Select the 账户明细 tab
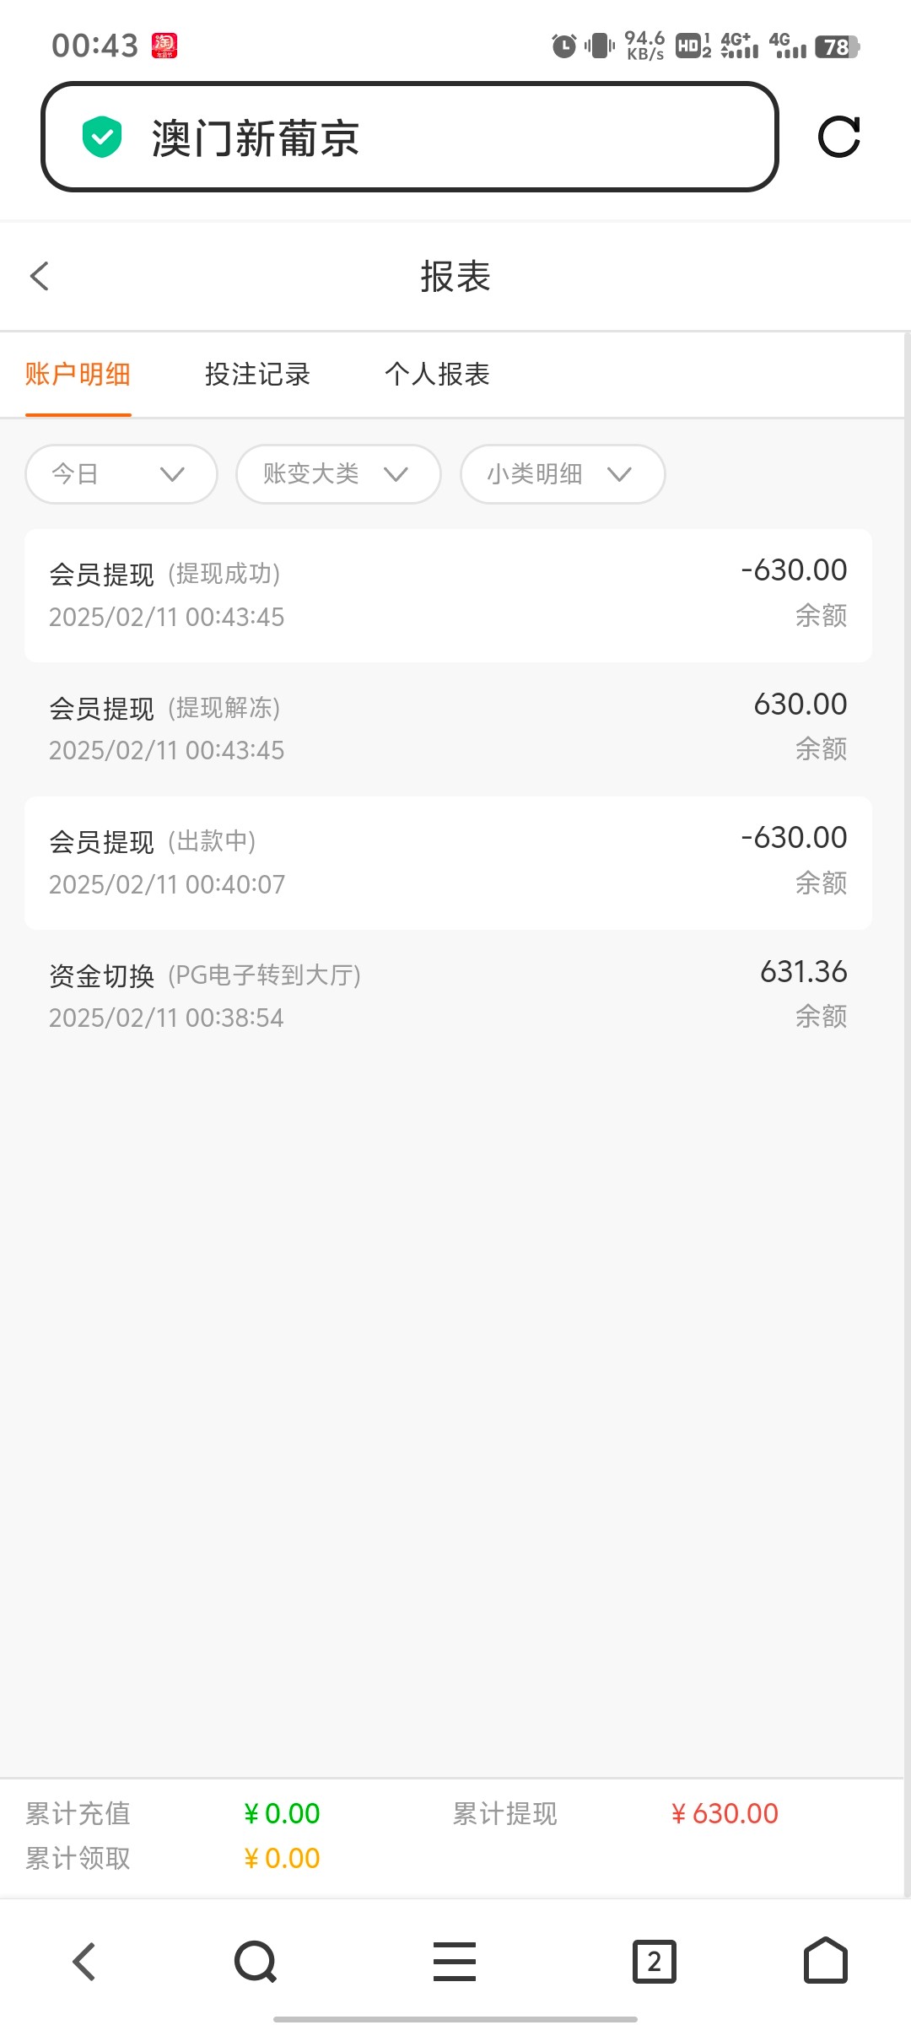Viewport: 911px width, 2025px height. tap(78, 375)
